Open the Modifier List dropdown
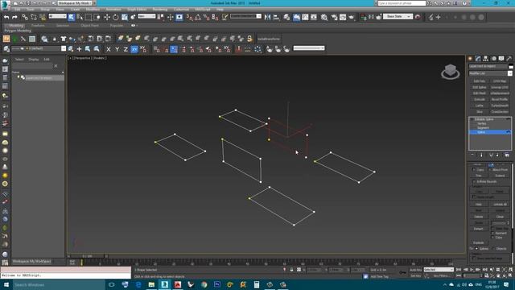 [x=490, y=73]
